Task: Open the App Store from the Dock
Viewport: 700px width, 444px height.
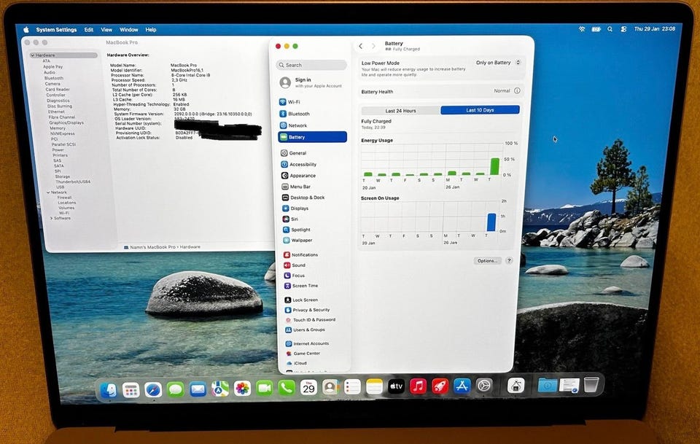Action: pyautogui.click(x=462, y=386)
